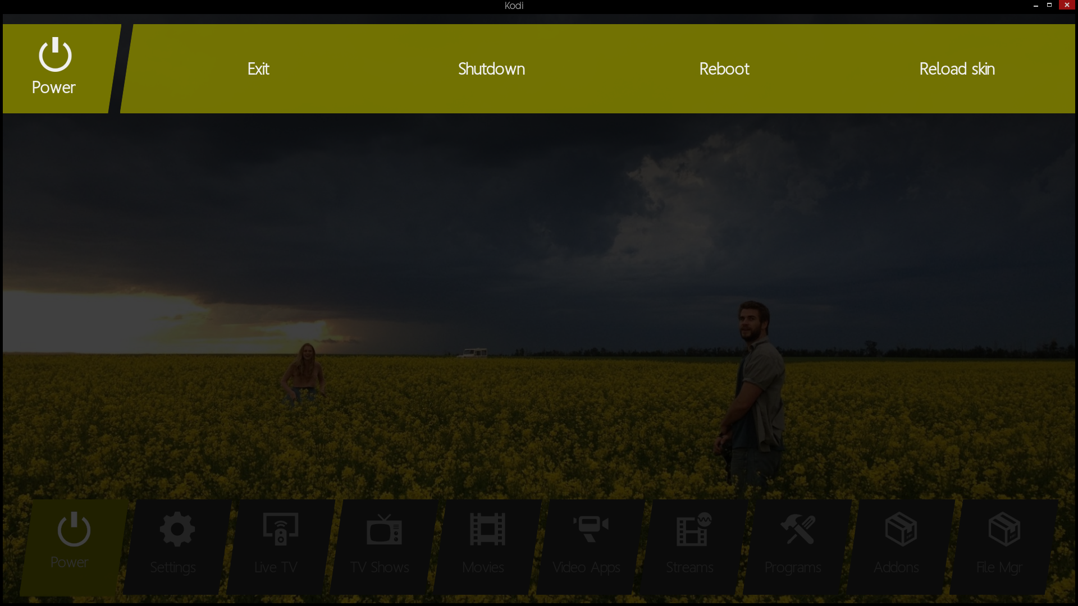Open the File Mgr package icon
The width and height of the screenshot is (1078, 606).
coord(1004,529)
